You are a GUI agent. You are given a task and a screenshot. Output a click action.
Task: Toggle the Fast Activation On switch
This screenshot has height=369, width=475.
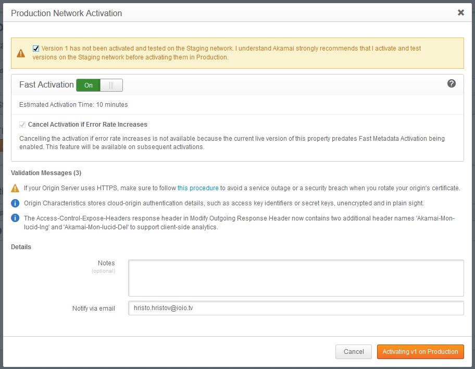(99, 85)
